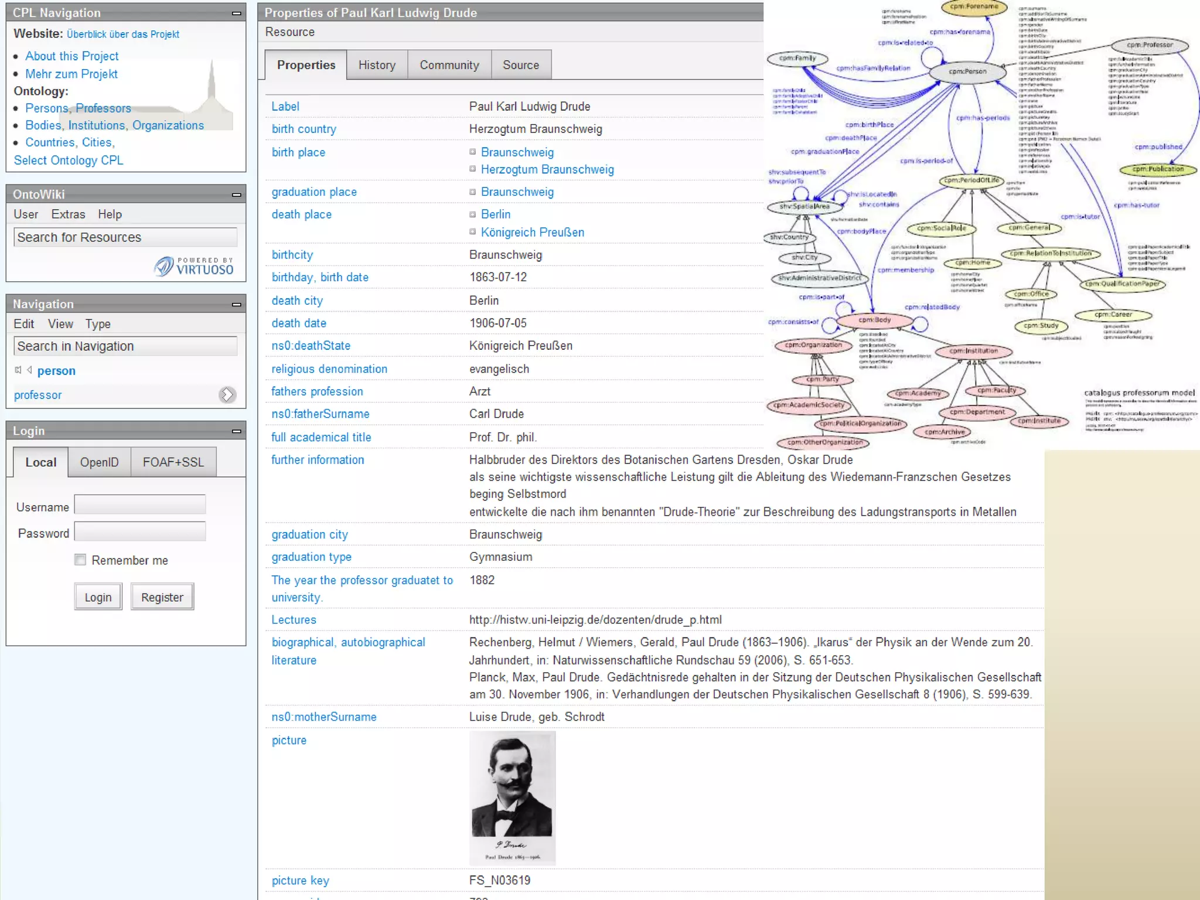This screenshot has height=900, width=1200.
Task: Click the Register button
Action: click(x=162, y=597)
